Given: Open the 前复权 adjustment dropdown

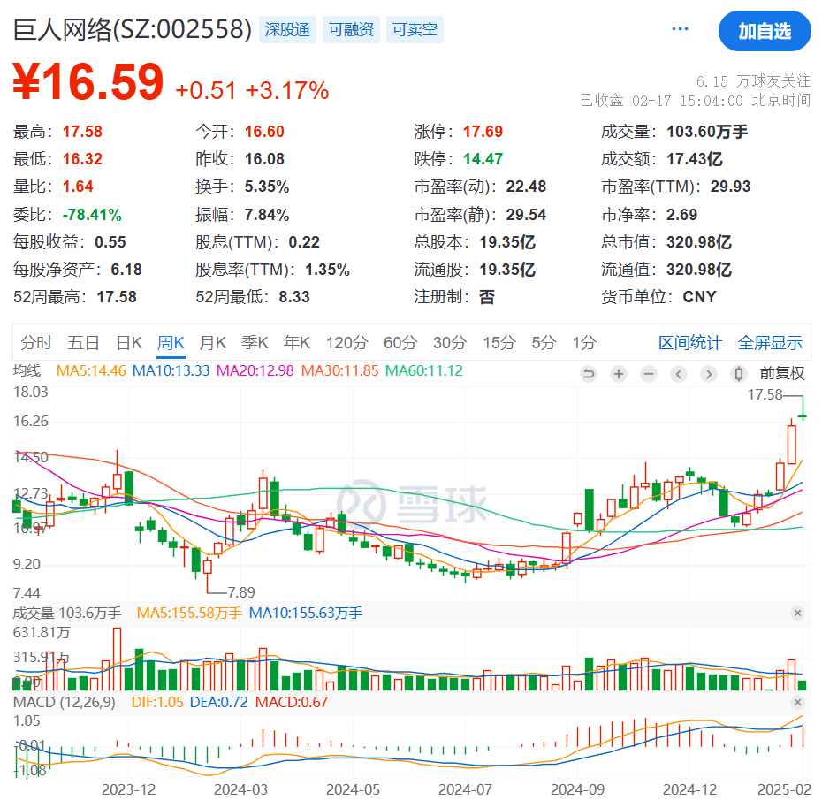Looking at the screenshot, I should click(x=782, y=374).
